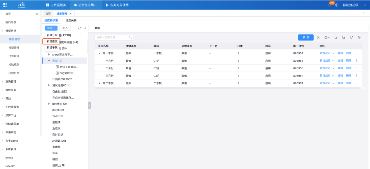Open the notification bell with 99+ badge

coord(329,5)
